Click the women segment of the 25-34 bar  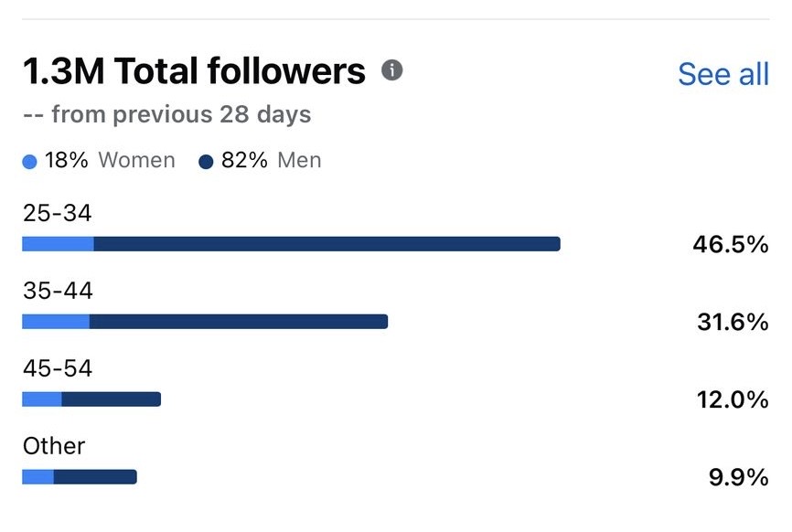[x=58, y=244]
